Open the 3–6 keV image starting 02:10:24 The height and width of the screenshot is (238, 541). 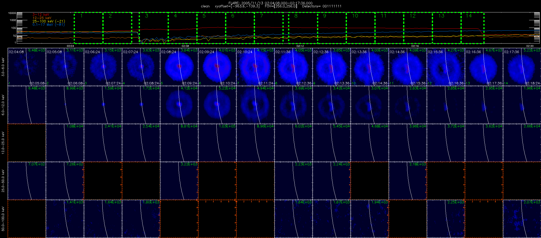pyautogui.click(x=255, y=67)
